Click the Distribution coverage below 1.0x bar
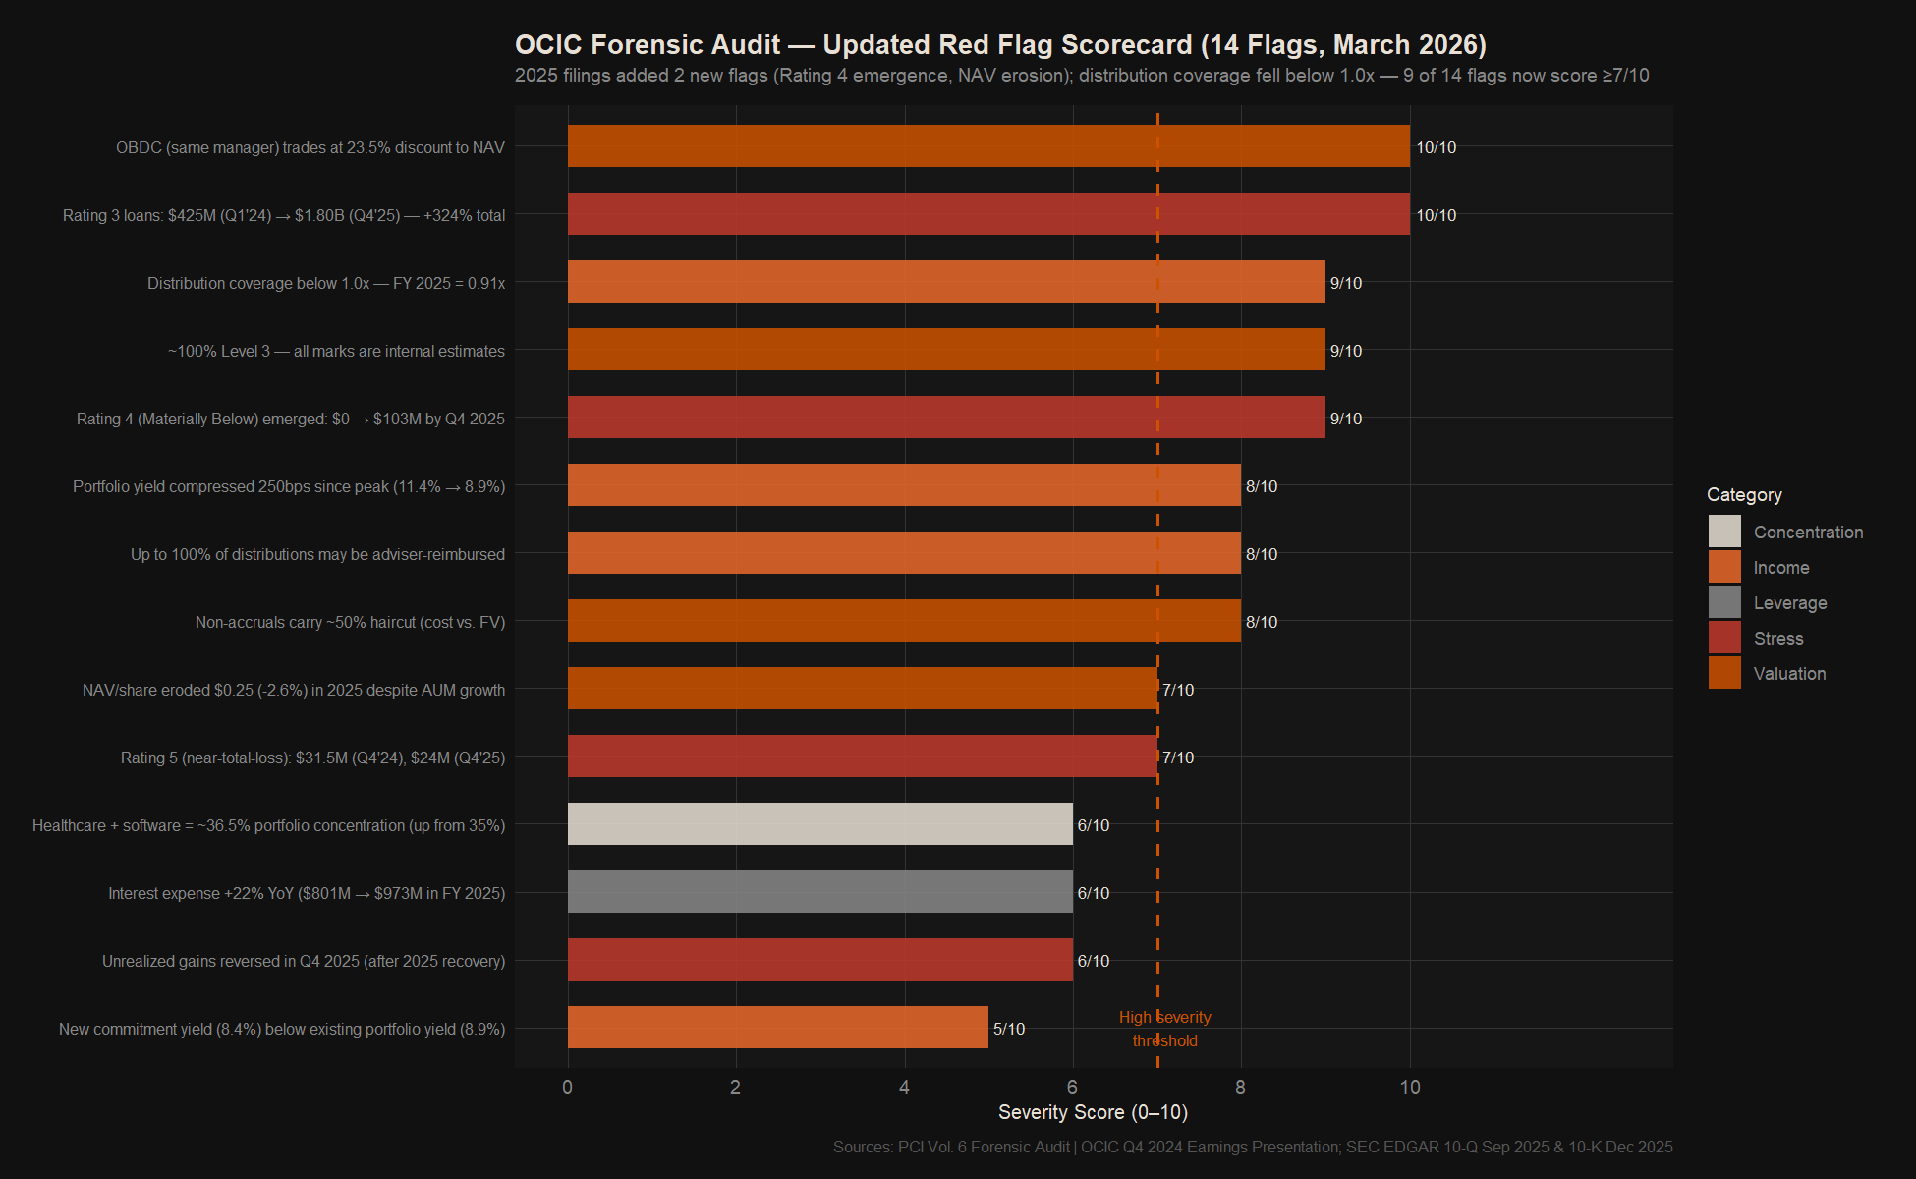The width and height of the screenshot is (1916, 1179). coord(945,282)
